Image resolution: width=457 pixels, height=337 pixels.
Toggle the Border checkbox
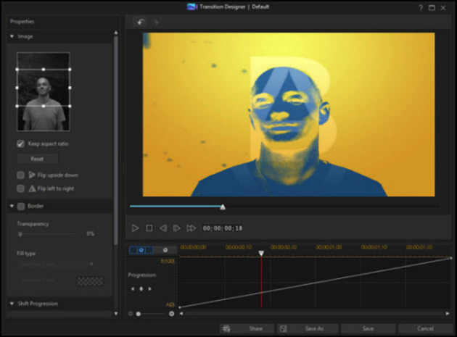(21, 207)
